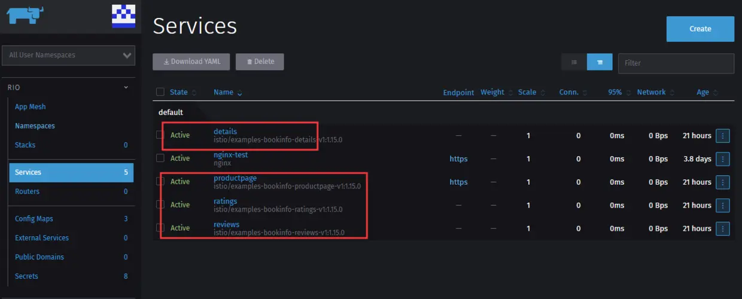The height and width of the screenshot is (299, 742).
Task: Open the actions menu for reviews row
Action: coord(723,228)
